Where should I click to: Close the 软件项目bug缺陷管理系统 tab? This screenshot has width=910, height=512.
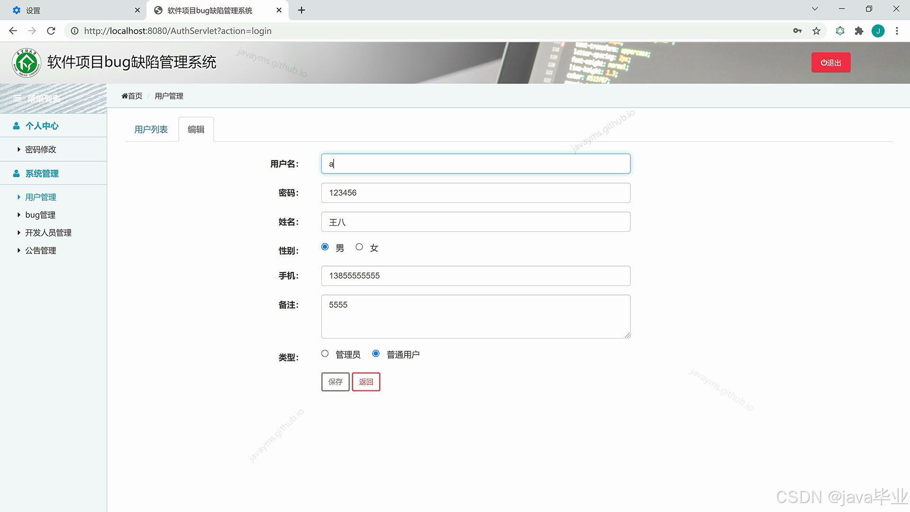click(x=279, y=10)
